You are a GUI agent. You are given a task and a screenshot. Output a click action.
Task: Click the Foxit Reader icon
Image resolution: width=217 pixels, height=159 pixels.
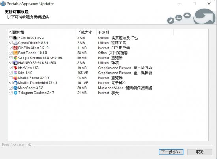coord(15,53)
